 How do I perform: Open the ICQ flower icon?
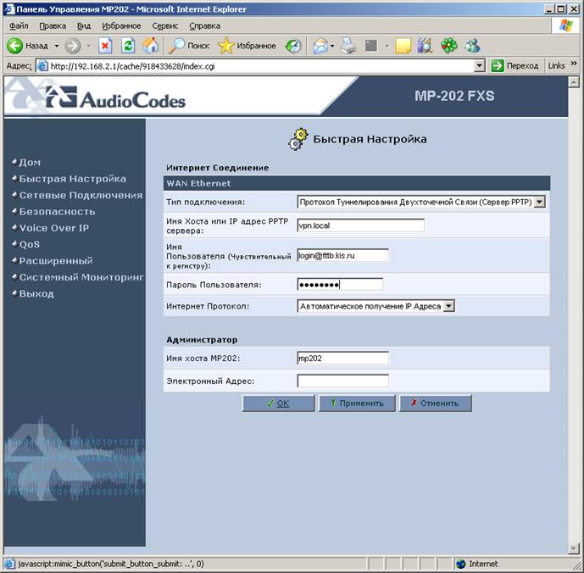pos(449,46)
